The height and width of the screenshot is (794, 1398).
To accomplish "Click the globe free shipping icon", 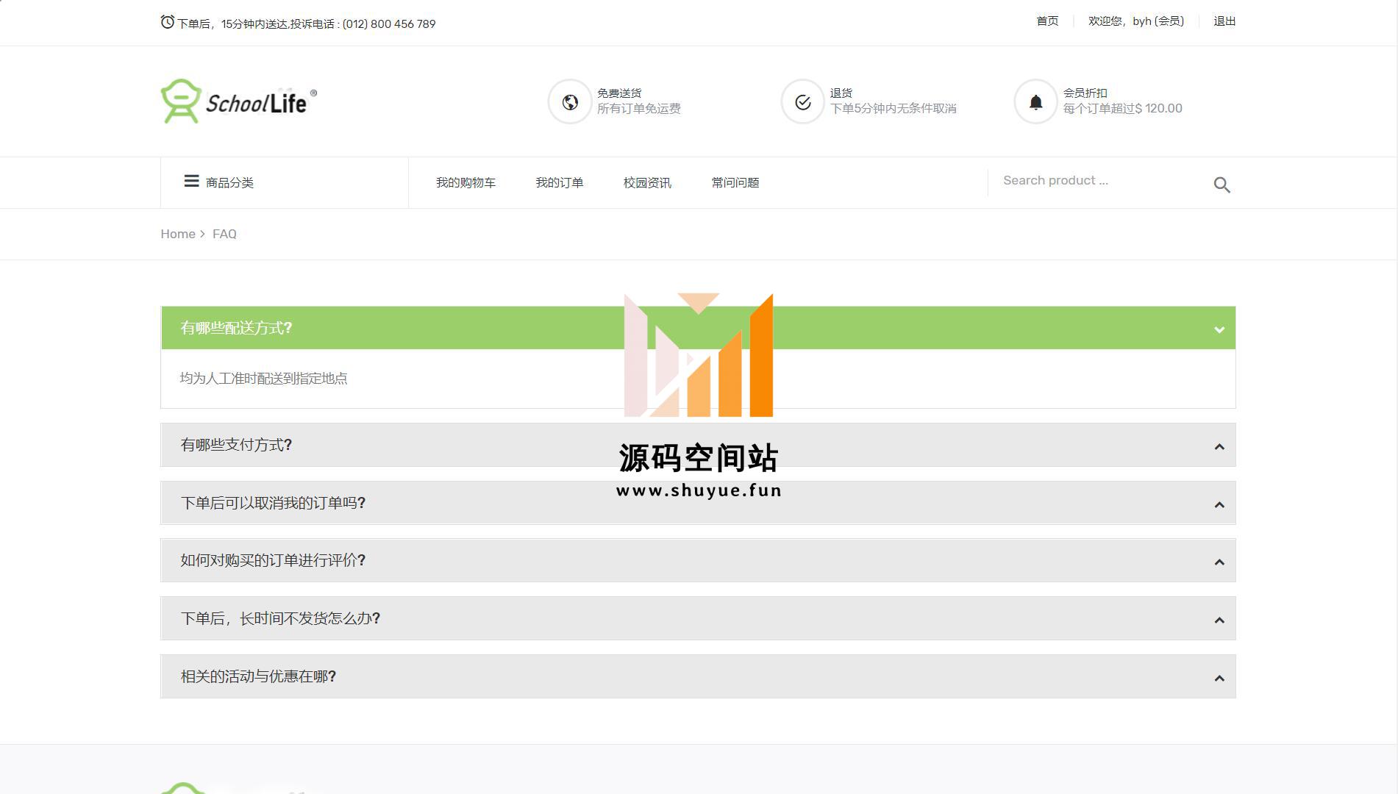I will pyautogui.click(x=570, y=102).
